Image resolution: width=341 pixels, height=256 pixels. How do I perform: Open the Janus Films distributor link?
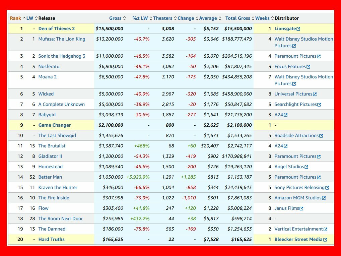(287, 208)
